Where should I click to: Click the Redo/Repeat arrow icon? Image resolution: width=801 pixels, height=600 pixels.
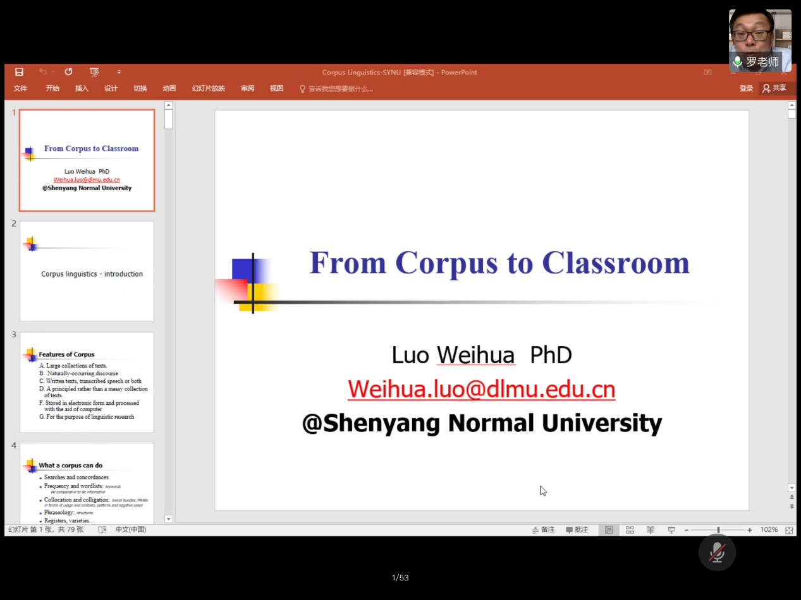68,72
